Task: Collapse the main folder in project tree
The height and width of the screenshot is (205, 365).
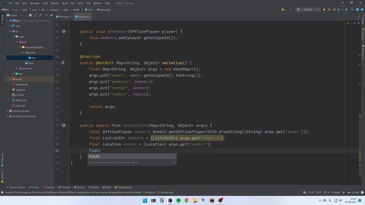Action: point(14,36)
